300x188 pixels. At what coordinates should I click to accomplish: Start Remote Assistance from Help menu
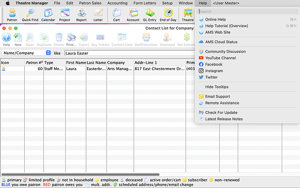tap(247, 103)
